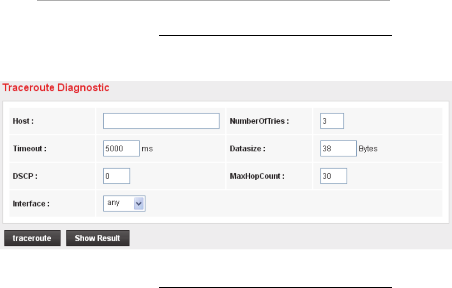Screen dimensions: 452x288
Task: Click the Timeout value field
Action: coord(121,148)
